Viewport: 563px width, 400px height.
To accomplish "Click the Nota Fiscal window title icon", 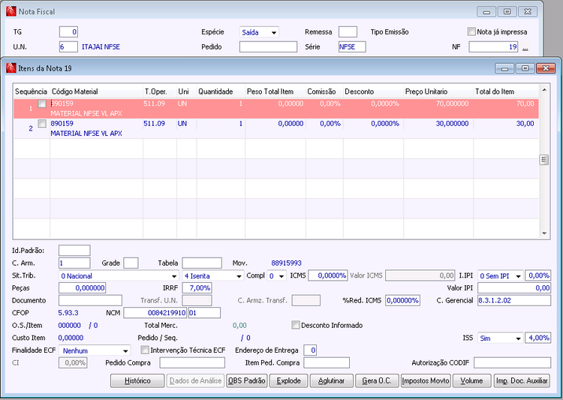I will point(10,12).
